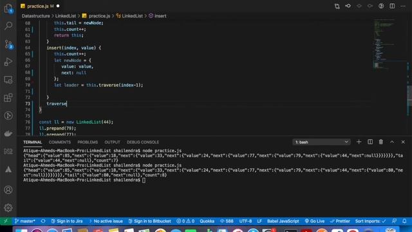Open the Extensions view
412x232 pixels.
8,97
